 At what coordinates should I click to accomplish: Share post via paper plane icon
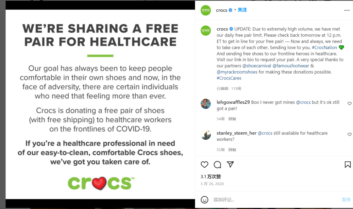pos(230,165)
